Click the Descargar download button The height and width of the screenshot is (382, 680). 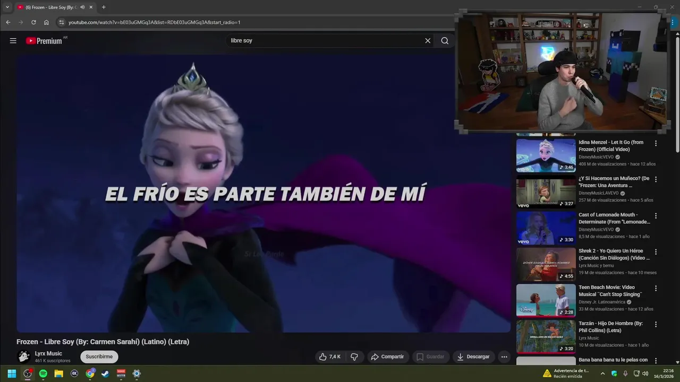[x=473, y=357]
